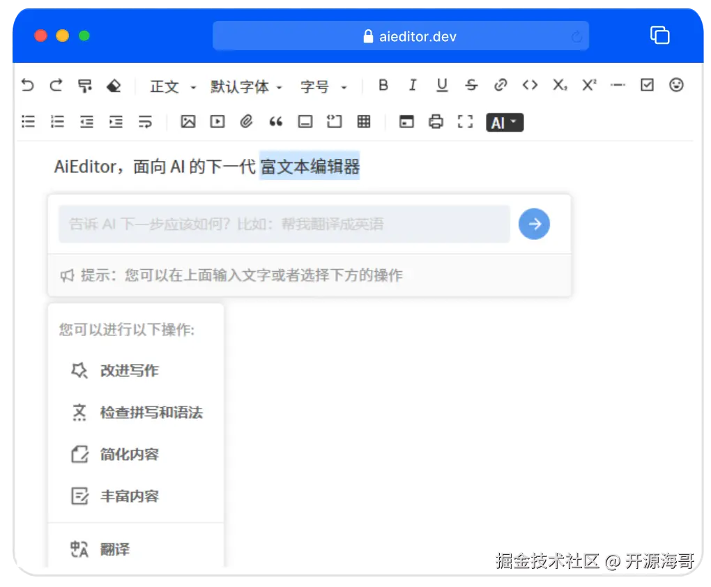Click the aiEditor.dev address bar

coord(401,36)
